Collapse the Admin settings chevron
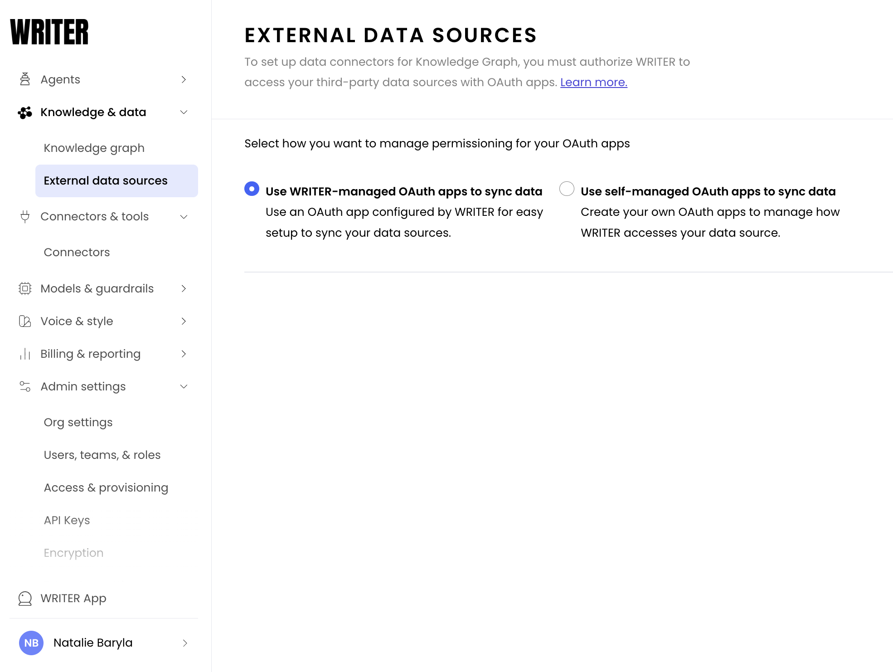 click(x=184, y=387)
